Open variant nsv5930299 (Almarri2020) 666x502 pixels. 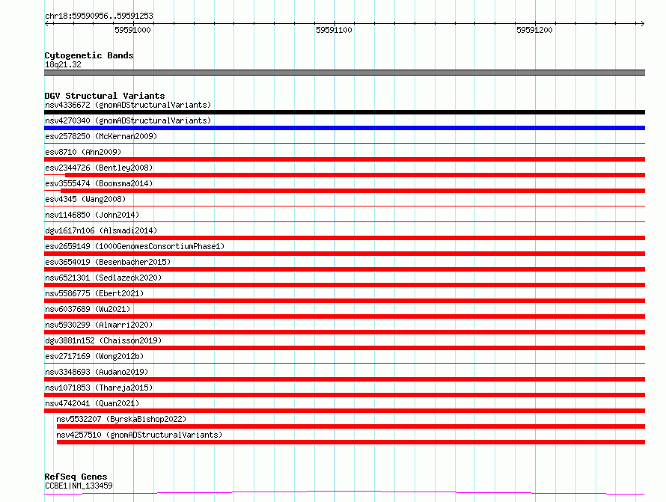point(99,325)
